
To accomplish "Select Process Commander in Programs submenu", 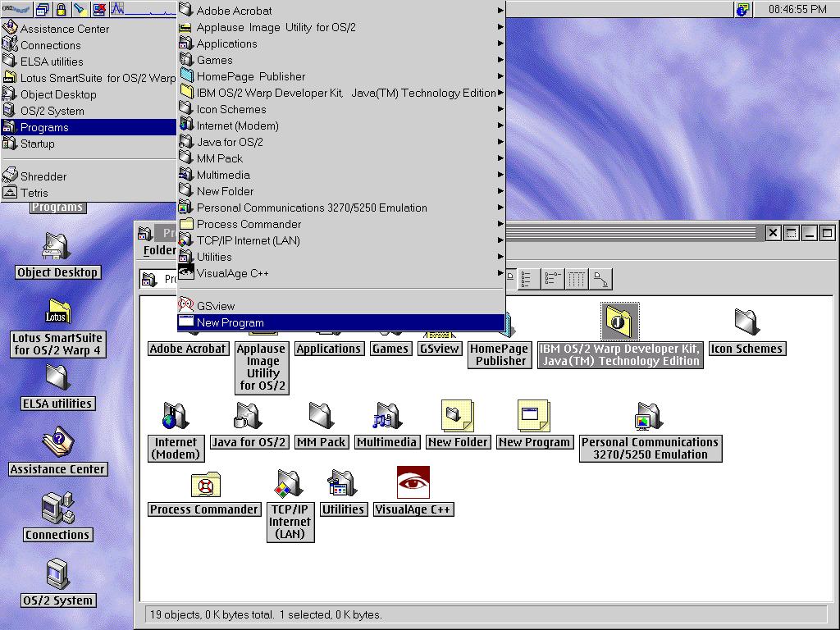I will click(x=341, y=224).
